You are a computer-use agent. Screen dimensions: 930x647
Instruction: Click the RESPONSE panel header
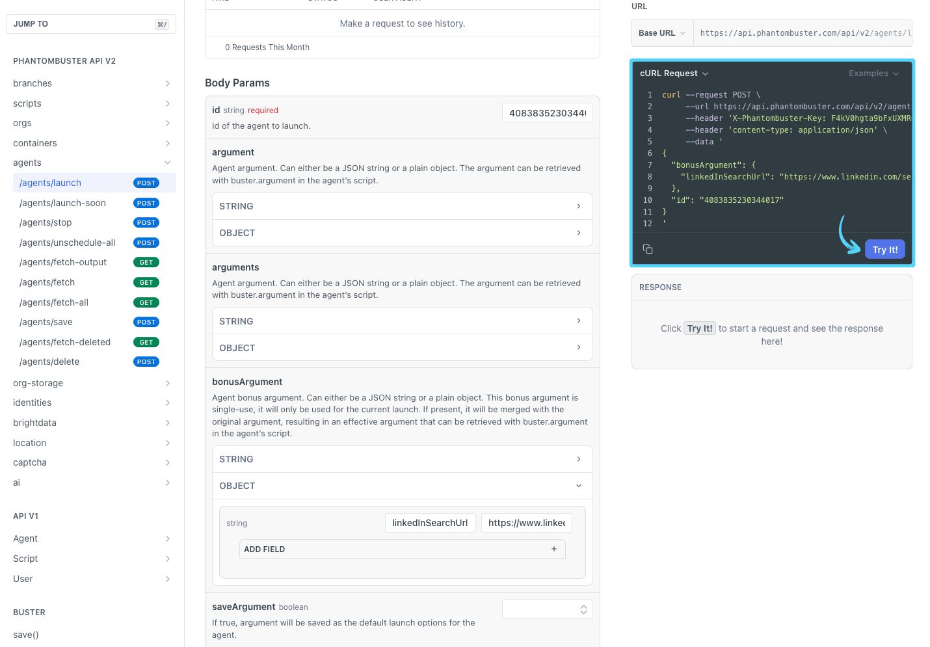[772, 287]
